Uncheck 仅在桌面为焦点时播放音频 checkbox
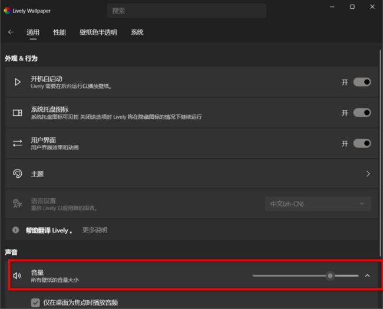This screenshot has height=309, width=383. tap(35, 303)
